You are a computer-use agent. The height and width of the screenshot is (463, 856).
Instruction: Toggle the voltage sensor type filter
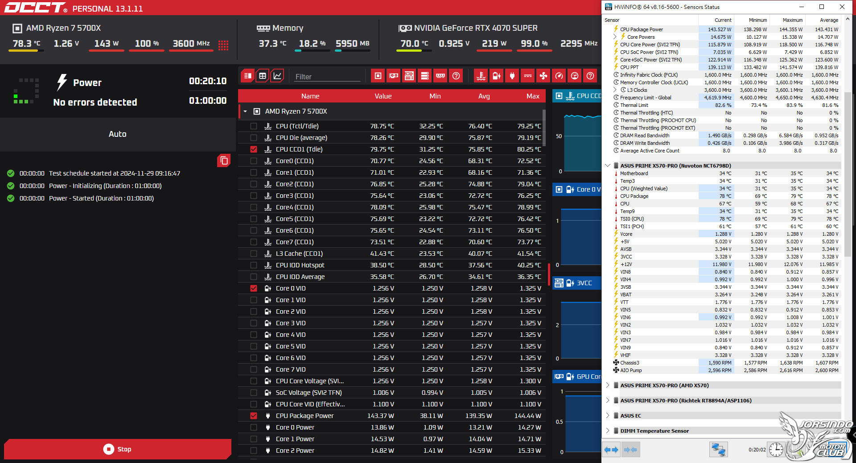497,76
